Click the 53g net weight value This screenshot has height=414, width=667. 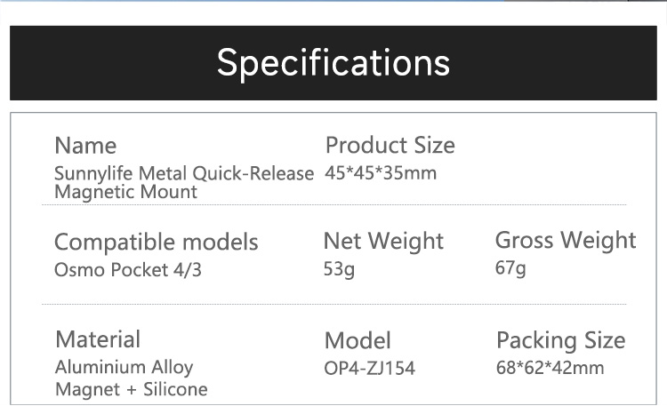339,268
